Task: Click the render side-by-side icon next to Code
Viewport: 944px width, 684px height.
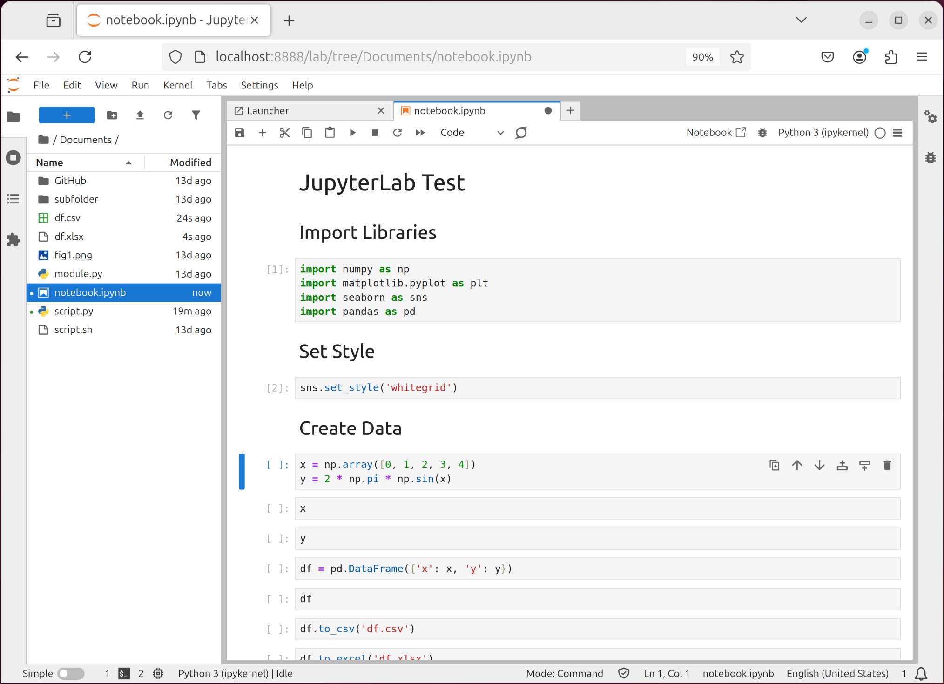Action: (521, 133)
